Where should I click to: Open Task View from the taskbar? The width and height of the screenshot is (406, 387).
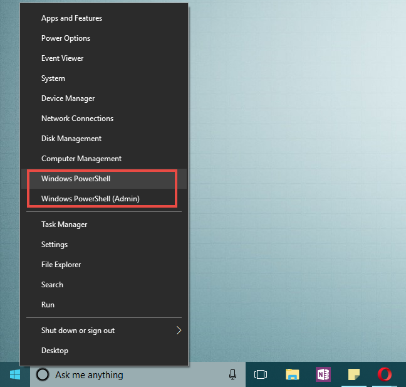coord(261,374)
